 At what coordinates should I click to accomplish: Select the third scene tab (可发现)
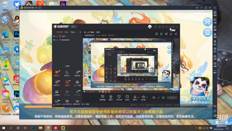pos(73,32)
